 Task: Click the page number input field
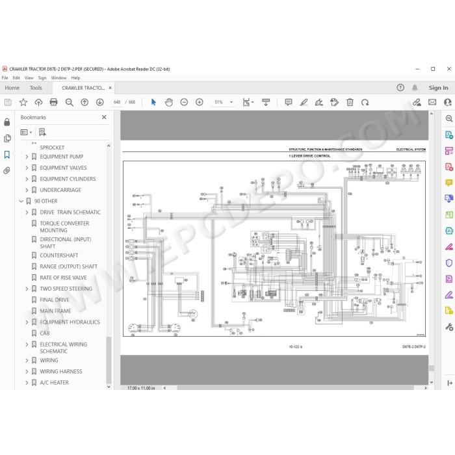[117, 102]
